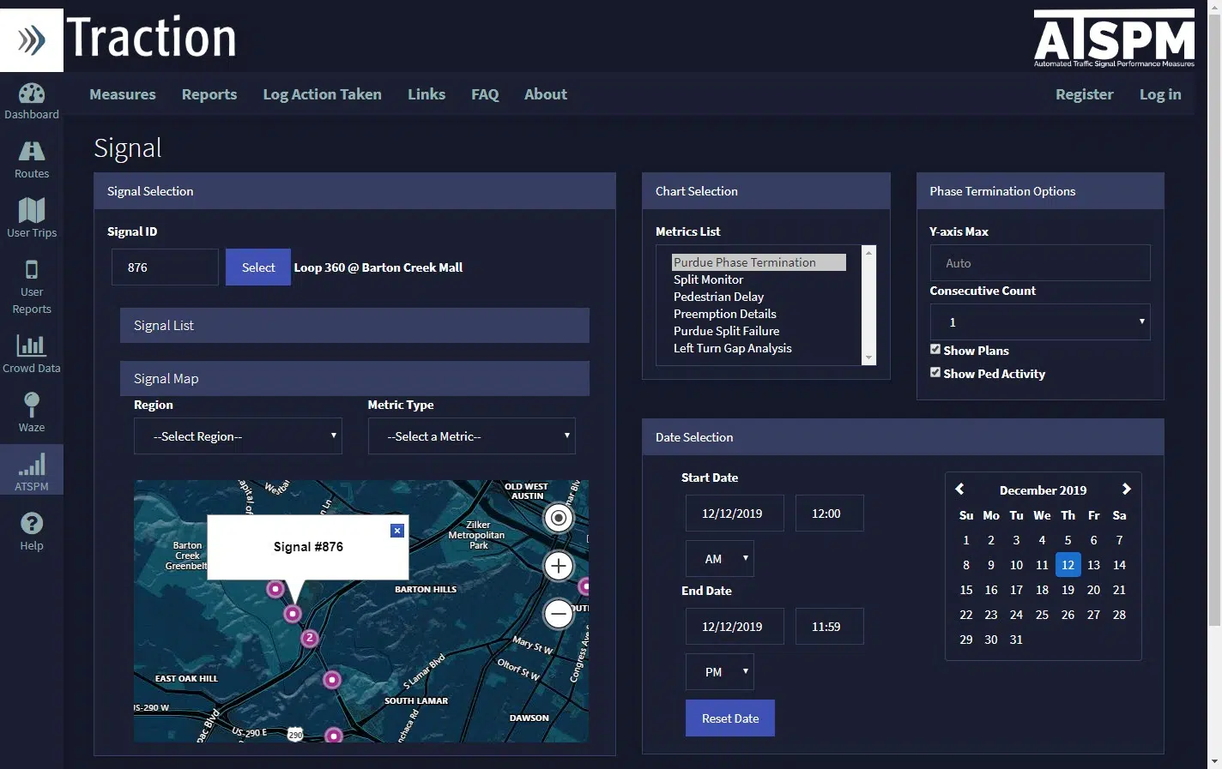Click the Reset Date button

730,718
